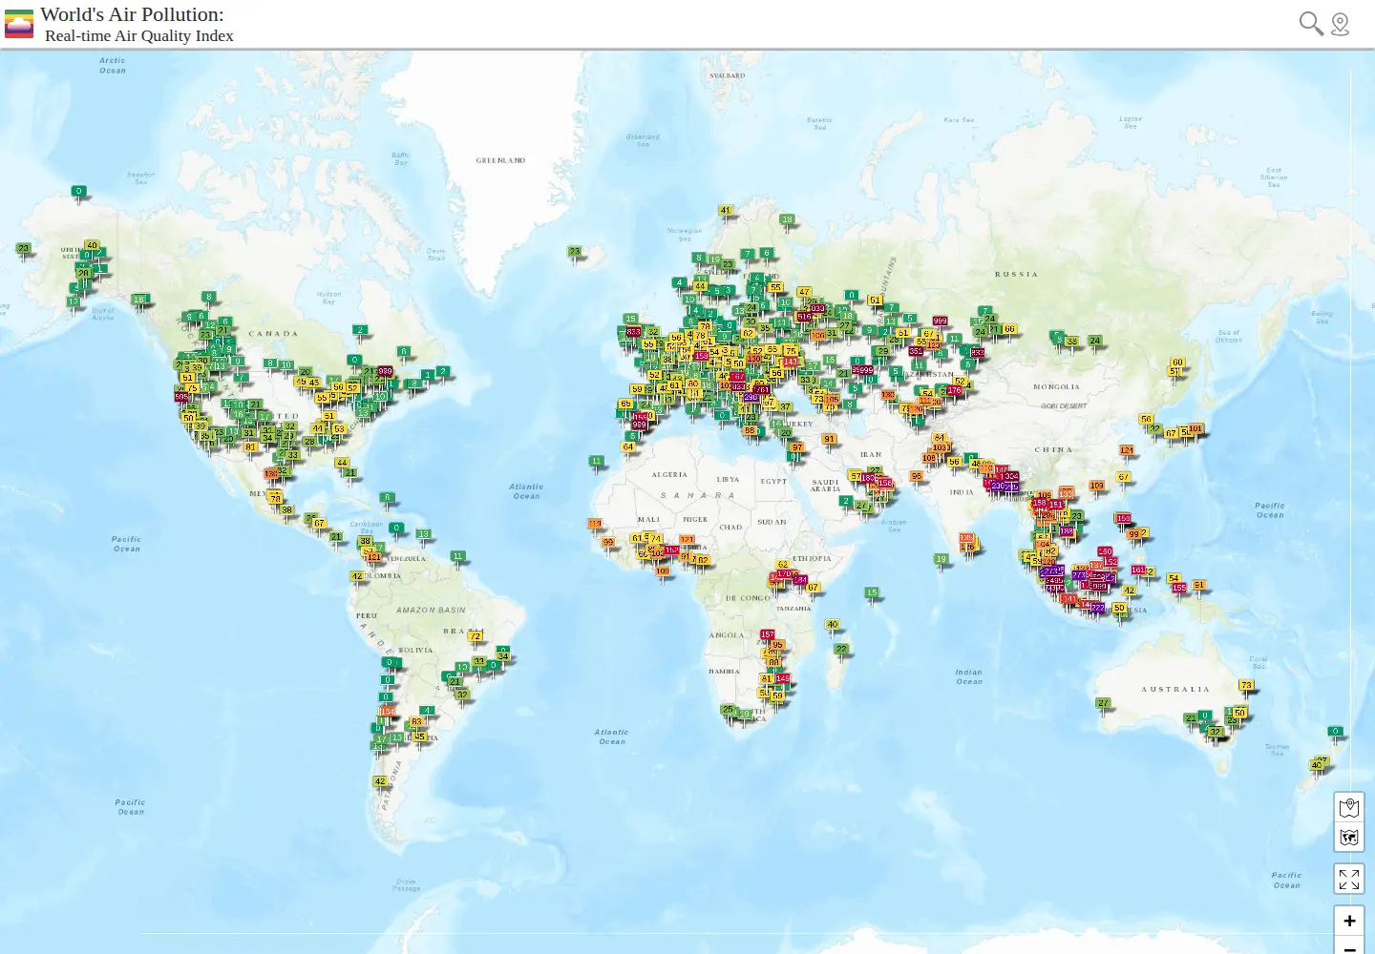Select the red 157 marker above Zambia
The width and height of the screenshot is (1375, 954).
pos(768,633)
